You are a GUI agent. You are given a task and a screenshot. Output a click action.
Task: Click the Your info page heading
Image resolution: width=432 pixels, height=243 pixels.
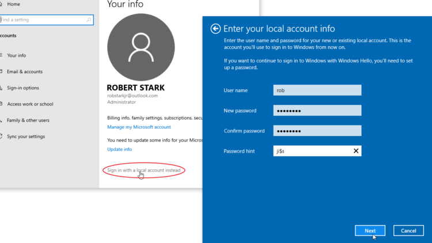coord(125,4)
